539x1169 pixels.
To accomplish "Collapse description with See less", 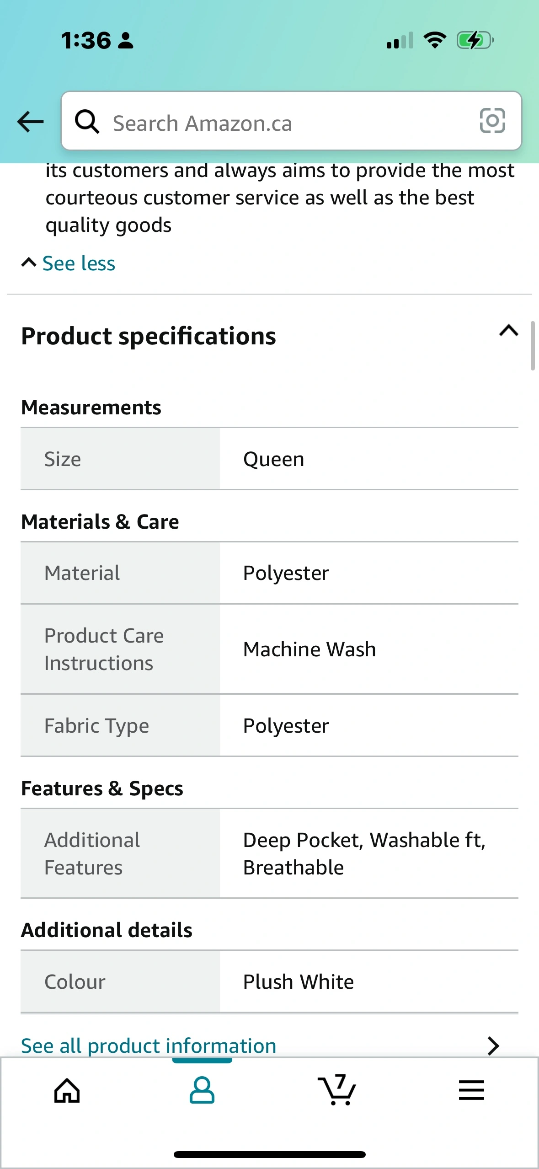I will [69, 263].
